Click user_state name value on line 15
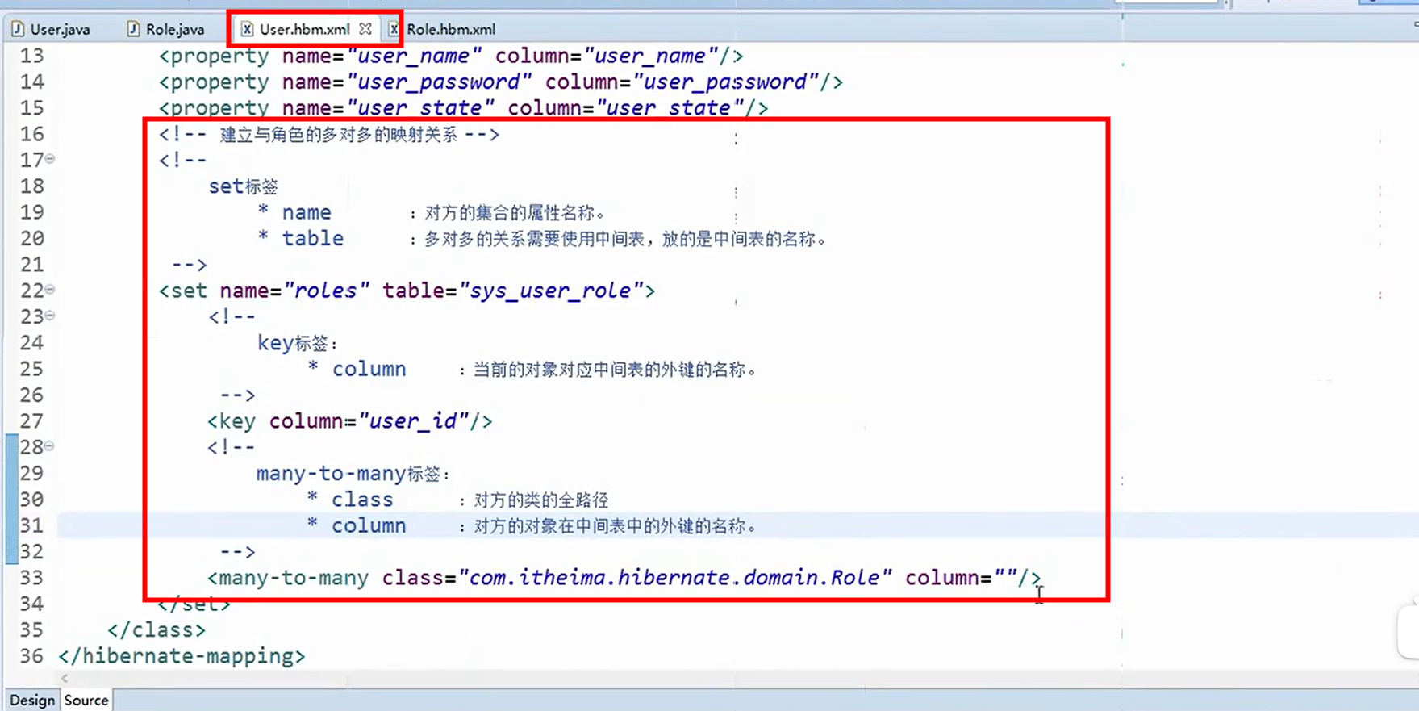 pos(419,107)
